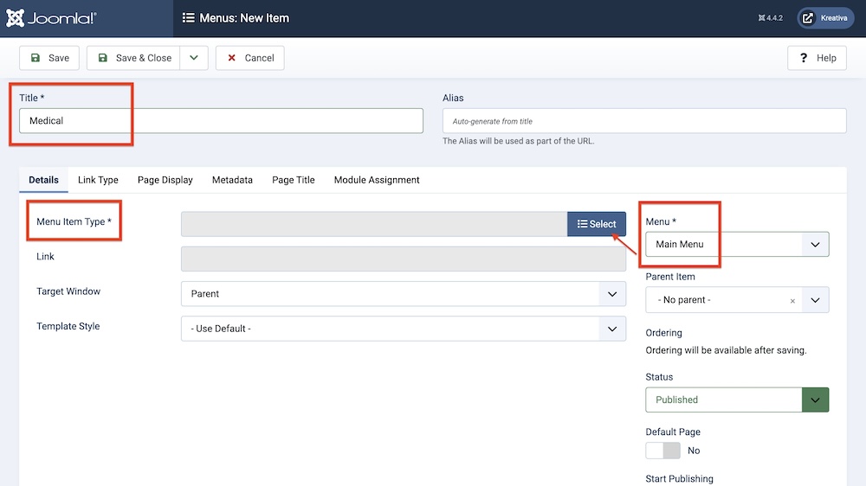866x486 pixels.
Task: Toggle the Default Page switch
Action: 662,451
